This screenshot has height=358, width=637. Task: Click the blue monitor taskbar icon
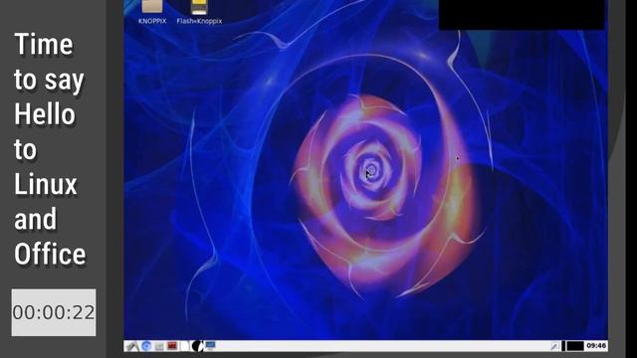[210, 345]
